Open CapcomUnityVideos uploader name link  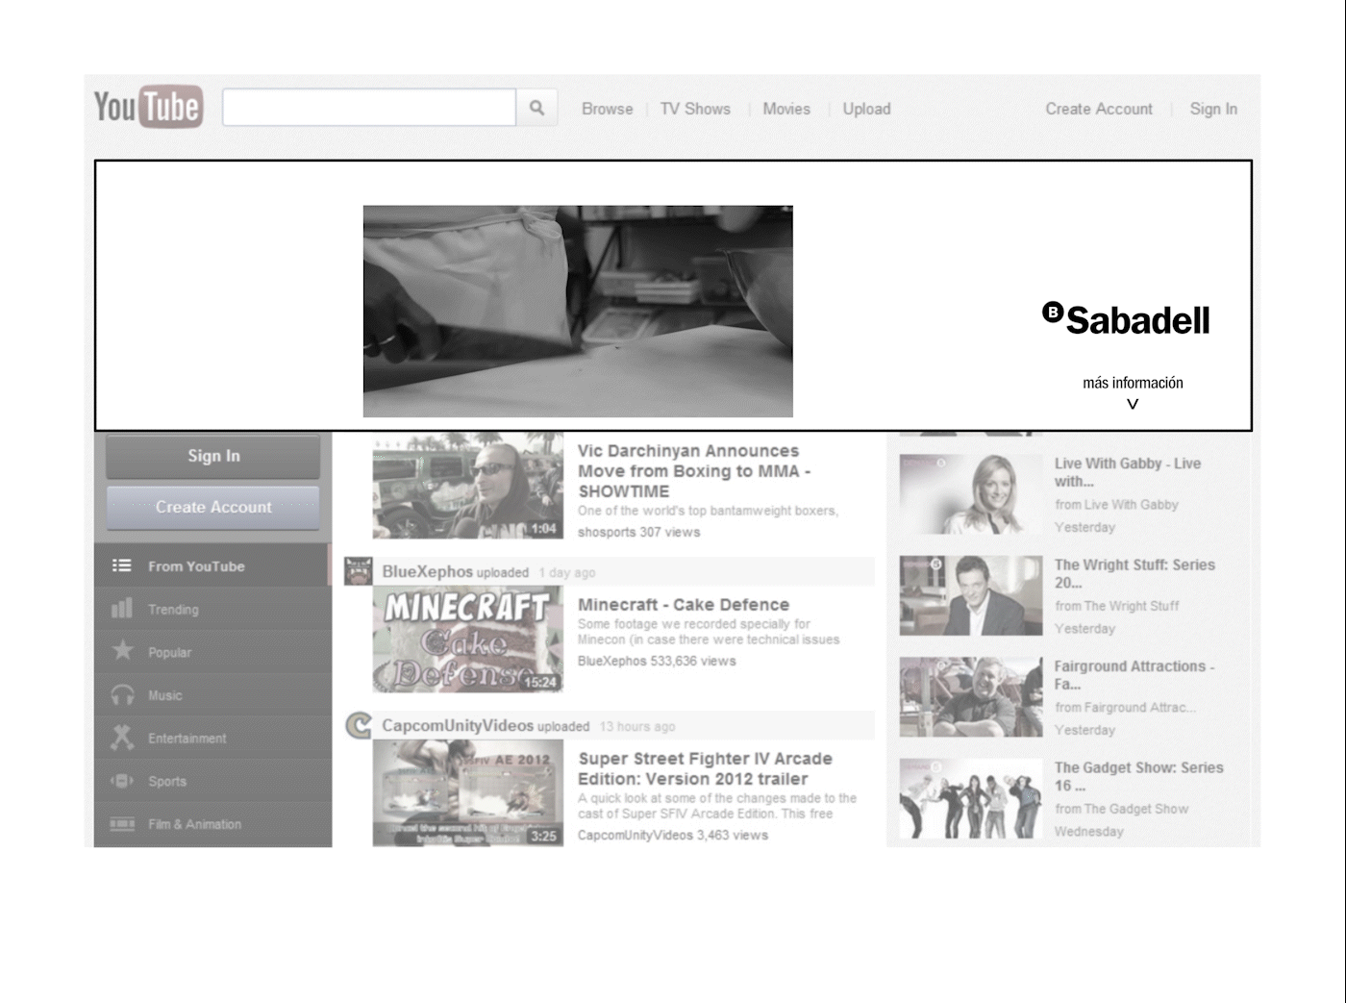[458, 725]
